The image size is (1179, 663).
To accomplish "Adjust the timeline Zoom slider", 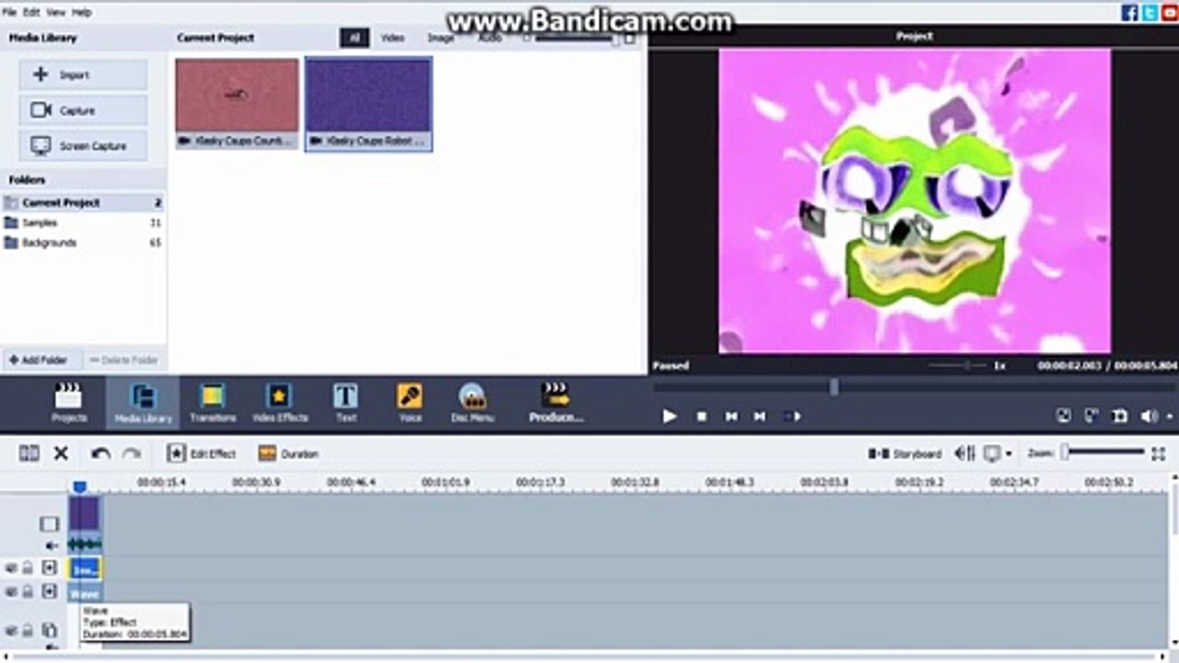I will [1103, 452].
